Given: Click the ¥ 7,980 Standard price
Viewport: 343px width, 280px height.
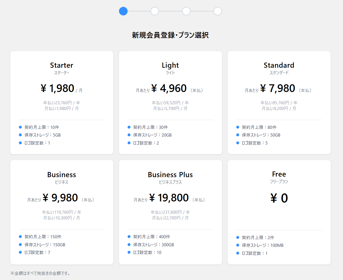Looking at the screenshot, I should tap(277, 89).
